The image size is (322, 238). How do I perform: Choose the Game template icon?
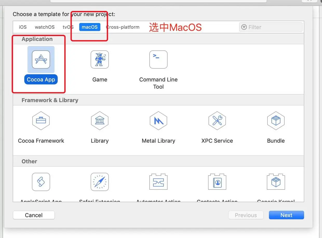100,60
